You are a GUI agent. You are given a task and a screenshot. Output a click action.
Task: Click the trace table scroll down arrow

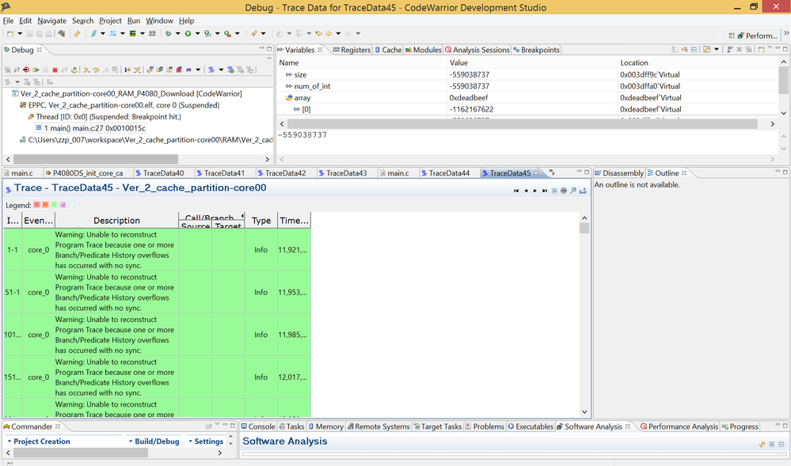(x=584, y=412)
